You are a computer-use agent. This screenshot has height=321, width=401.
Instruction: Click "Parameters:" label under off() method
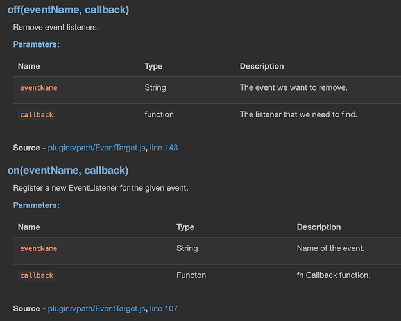[x=36, y=44]
